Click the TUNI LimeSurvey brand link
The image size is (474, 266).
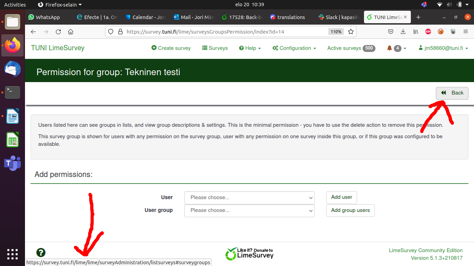point(58,48)
